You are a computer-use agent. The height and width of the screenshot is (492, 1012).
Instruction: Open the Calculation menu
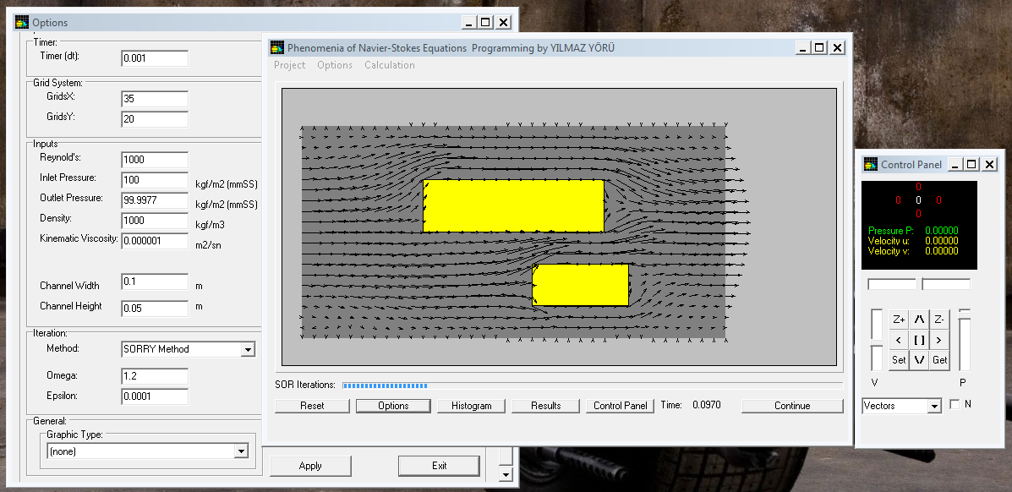point(390,65)
